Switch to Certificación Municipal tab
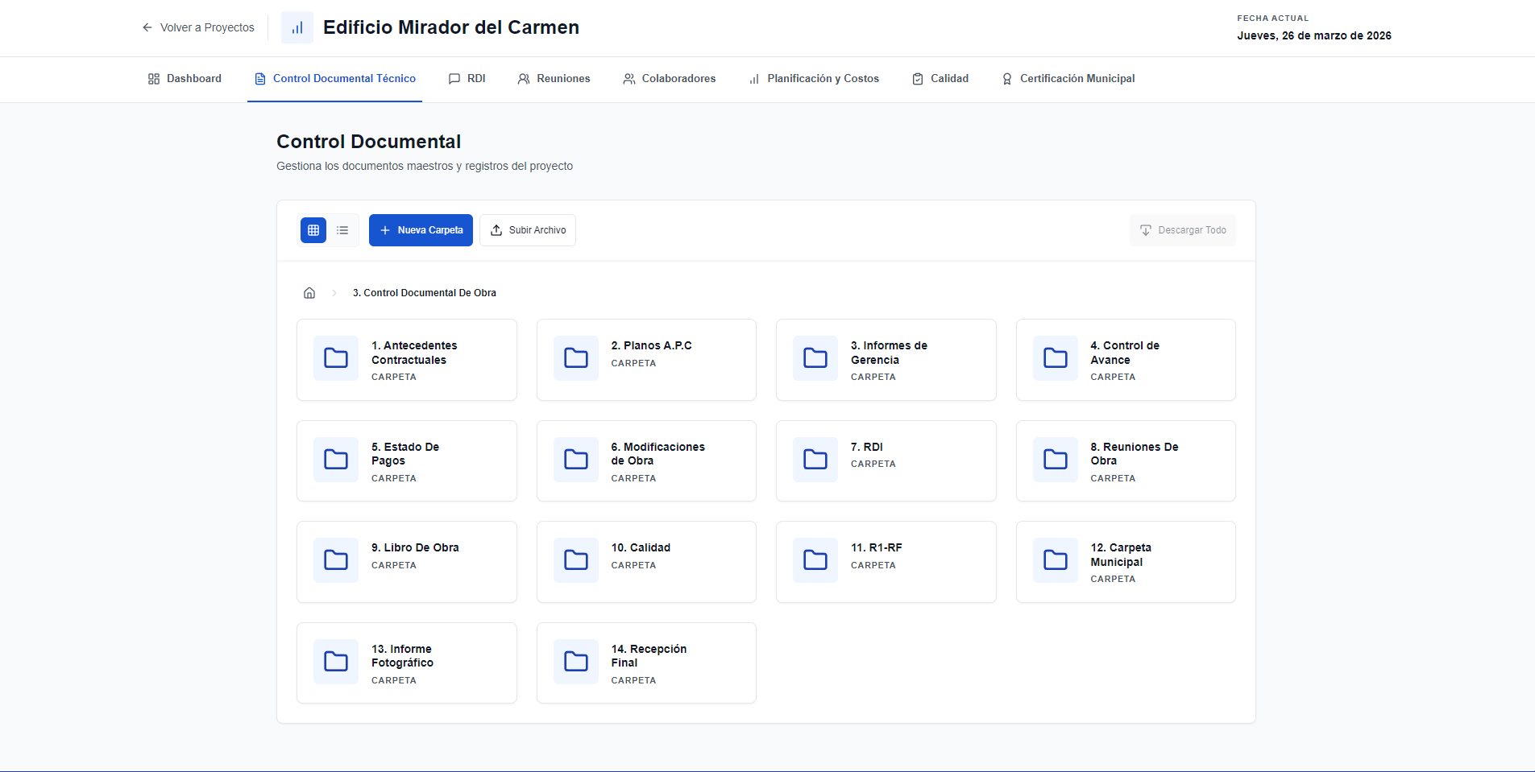 [x=1068, y=79]
